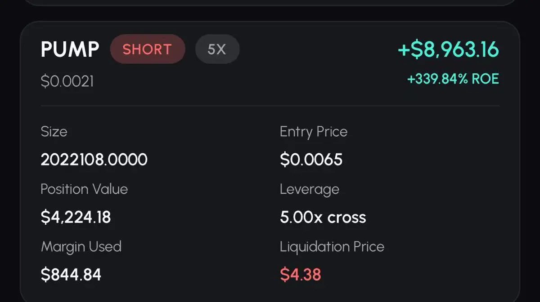The width and height of the screenshot is (540, 302).
Task: Click the 5X leverage badge
Action: 217,49
